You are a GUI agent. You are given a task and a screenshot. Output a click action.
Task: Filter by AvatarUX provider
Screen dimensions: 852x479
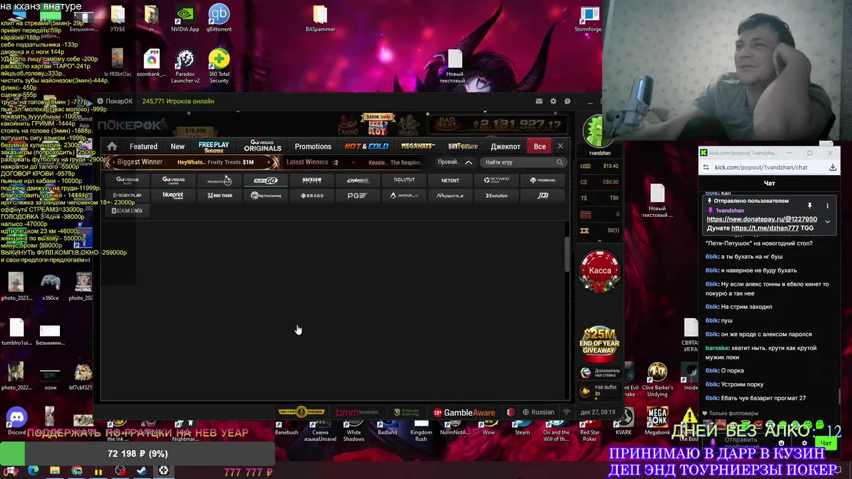coord(404,196)
